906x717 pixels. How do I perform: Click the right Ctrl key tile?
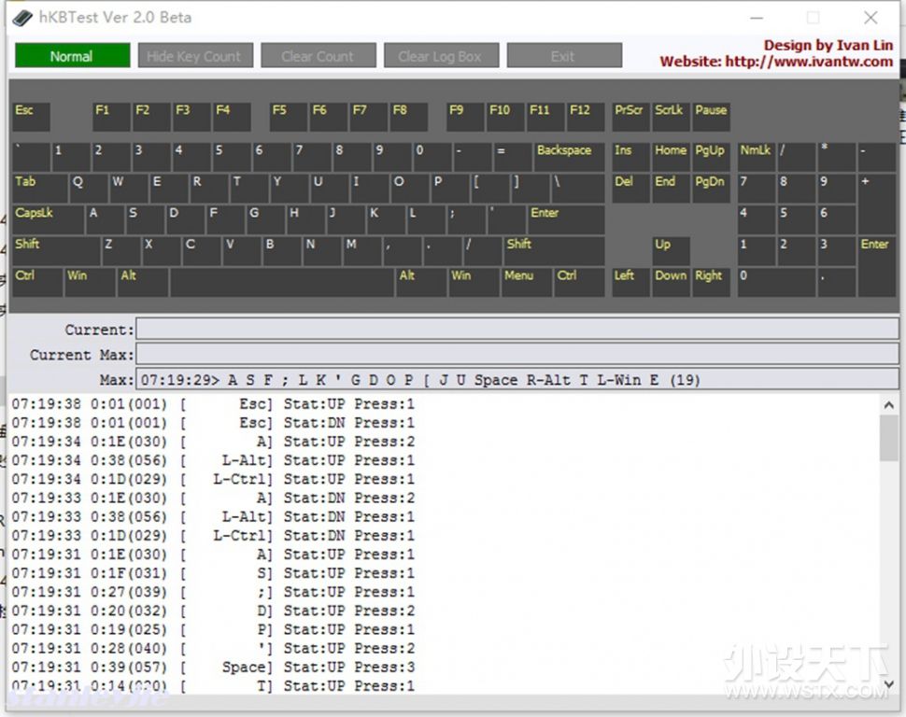click(x=579, y=282)
